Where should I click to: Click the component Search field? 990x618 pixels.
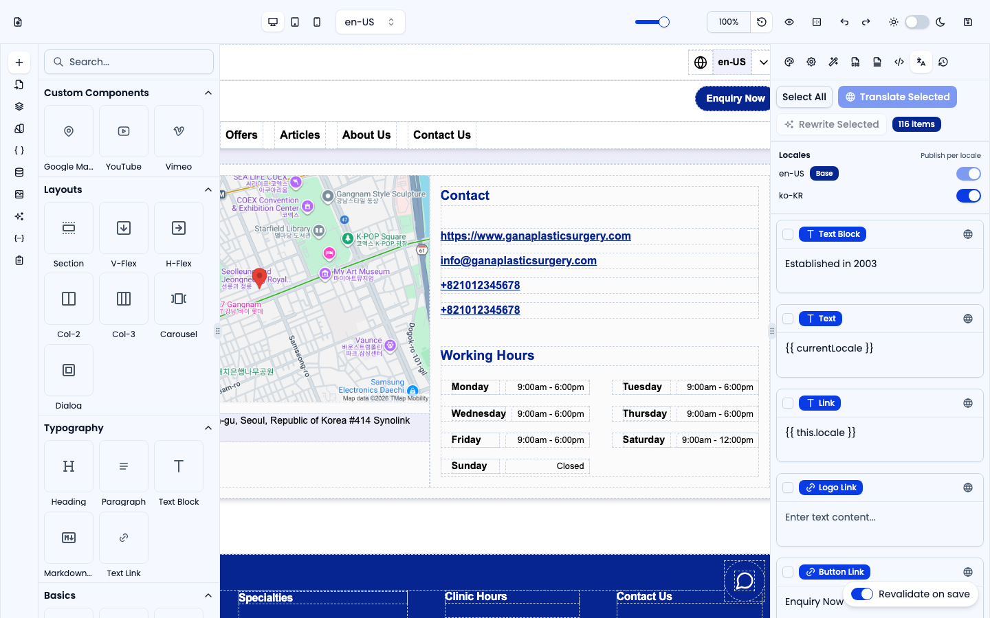(x=129, y=62)
